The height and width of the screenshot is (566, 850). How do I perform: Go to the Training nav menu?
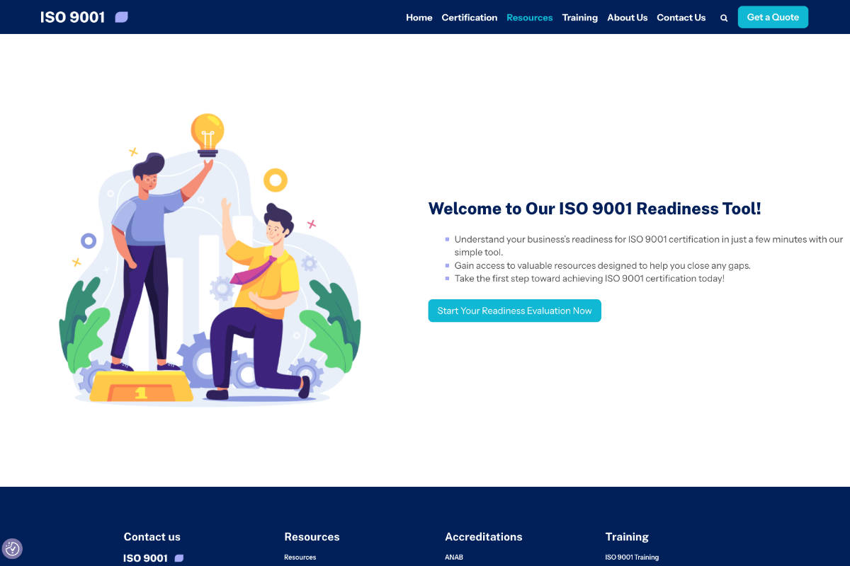579,18
